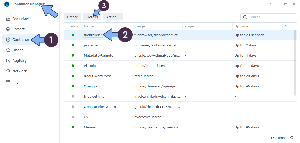Viewport: 300px width, 143px height.
Task: Click redis:latest image cell
Action: click(144, 76)
